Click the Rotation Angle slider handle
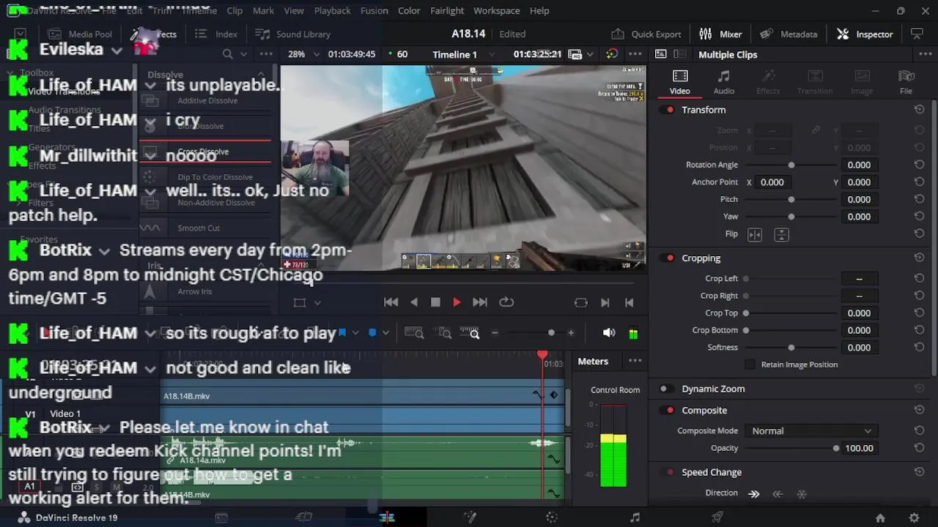This screenshot has width=938, height=527. 791,165
